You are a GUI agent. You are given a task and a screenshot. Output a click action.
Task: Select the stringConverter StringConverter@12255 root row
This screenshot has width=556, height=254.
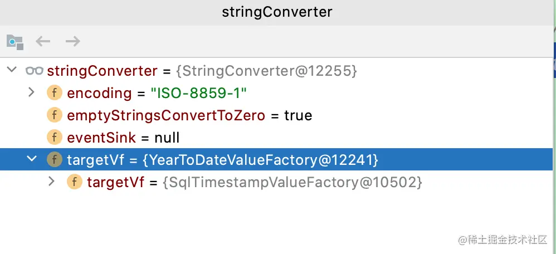tap(276, 71)
